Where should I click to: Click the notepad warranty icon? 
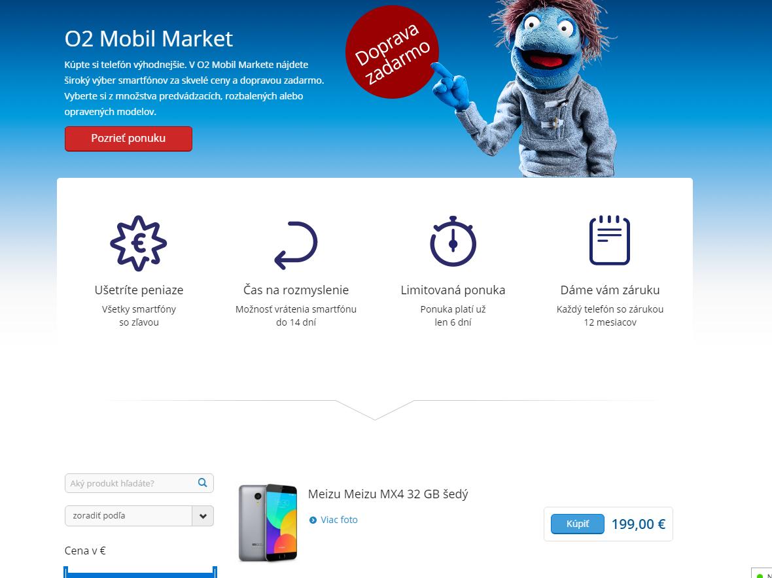(610, 240)
